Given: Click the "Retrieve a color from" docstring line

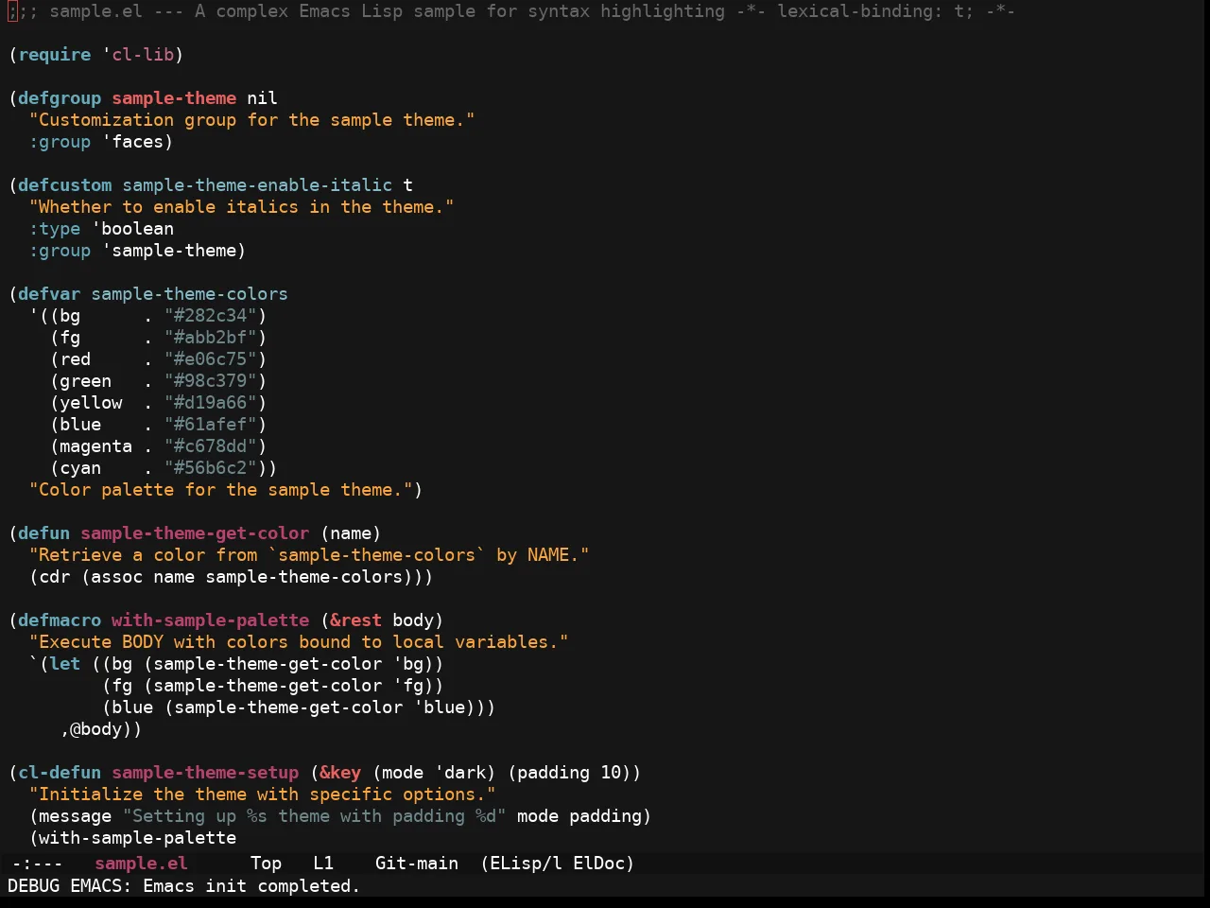Looking at the screenshot, I should click(x=309, y=555).
